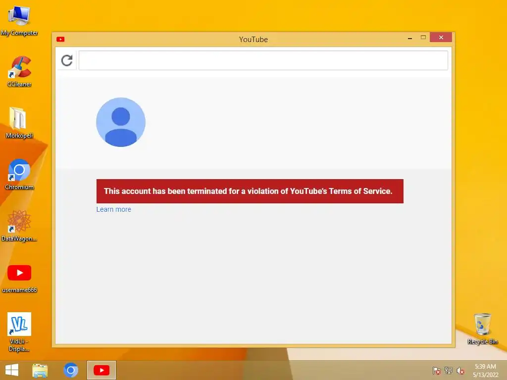
Task: Open My Computer desktop icon
Action: tap(19, 21)
